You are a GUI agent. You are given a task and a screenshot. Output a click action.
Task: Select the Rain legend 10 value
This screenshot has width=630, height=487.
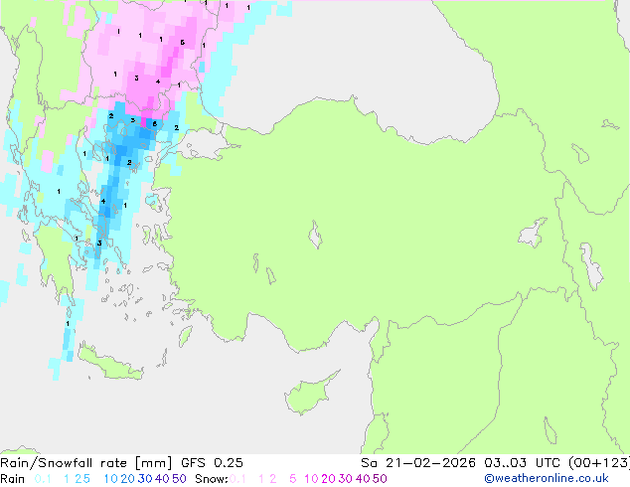pyautogui.click(x=110, y=479)
